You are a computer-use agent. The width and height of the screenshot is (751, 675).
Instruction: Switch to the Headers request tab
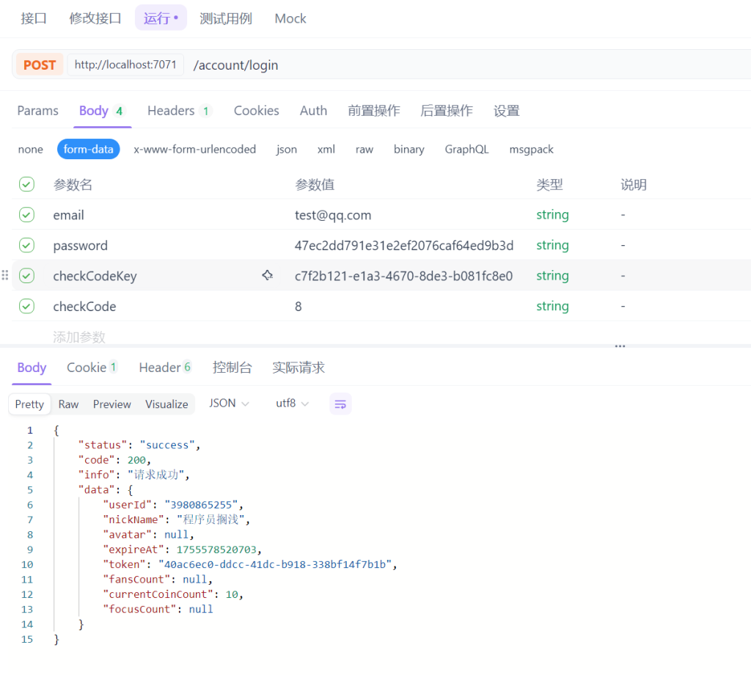[x=178, y=111]
